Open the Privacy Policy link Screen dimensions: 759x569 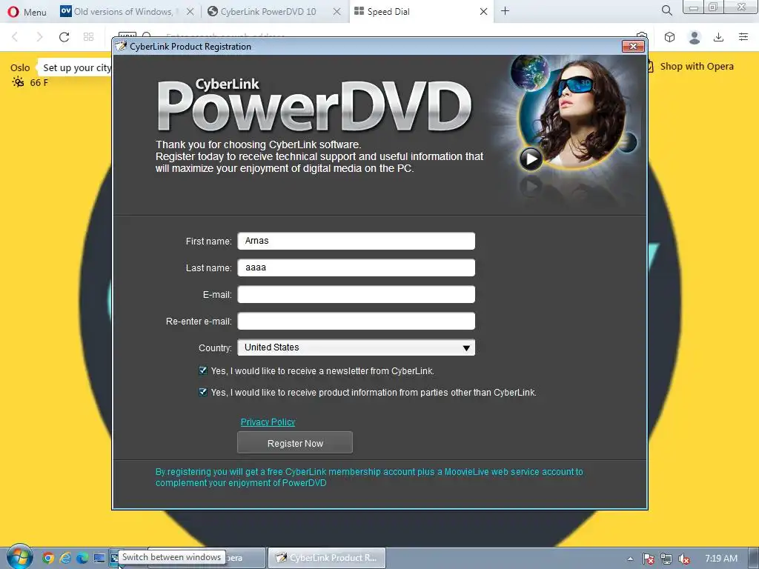[268, 422]
